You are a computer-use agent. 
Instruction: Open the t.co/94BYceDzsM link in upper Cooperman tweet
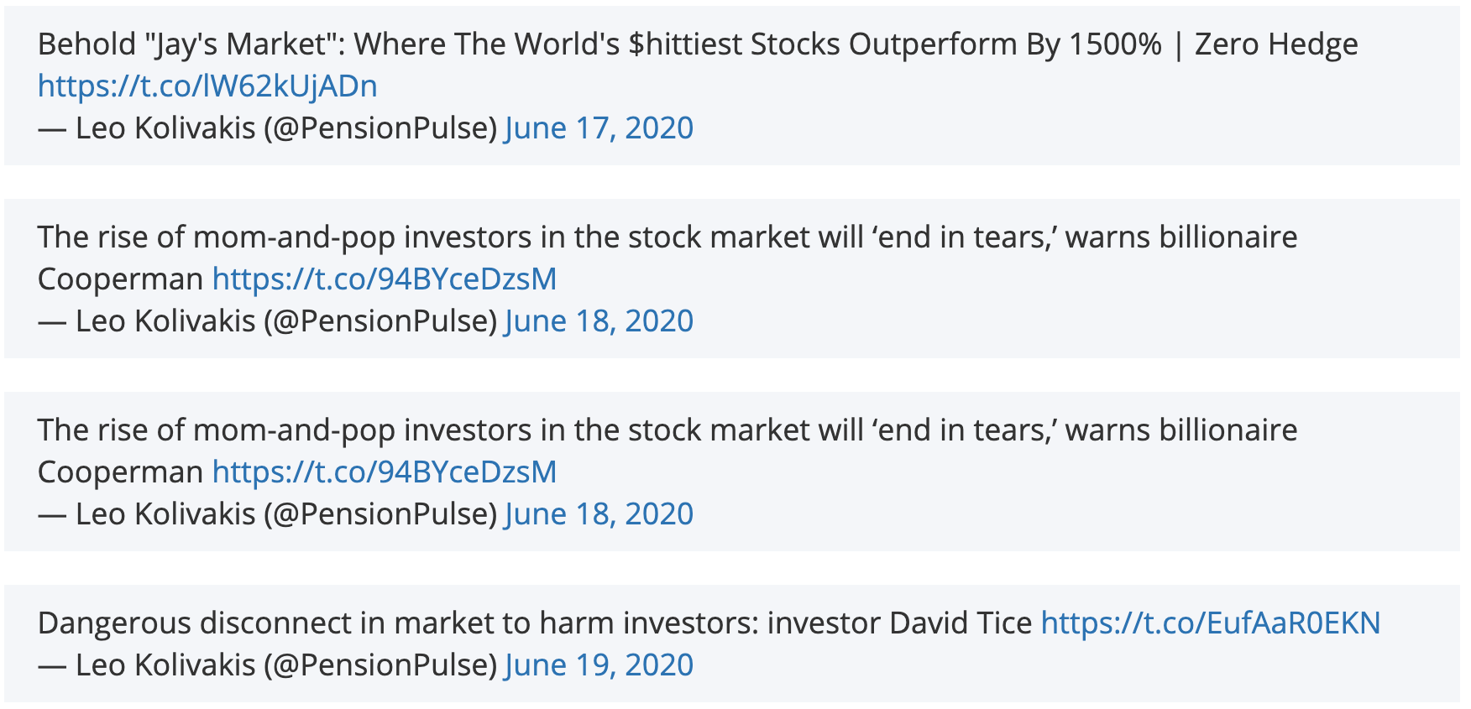point(385,279)
